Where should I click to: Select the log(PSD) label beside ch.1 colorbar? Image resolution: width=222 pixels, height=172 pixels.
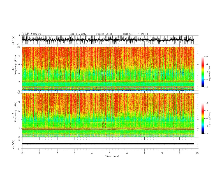pos(210,73)
